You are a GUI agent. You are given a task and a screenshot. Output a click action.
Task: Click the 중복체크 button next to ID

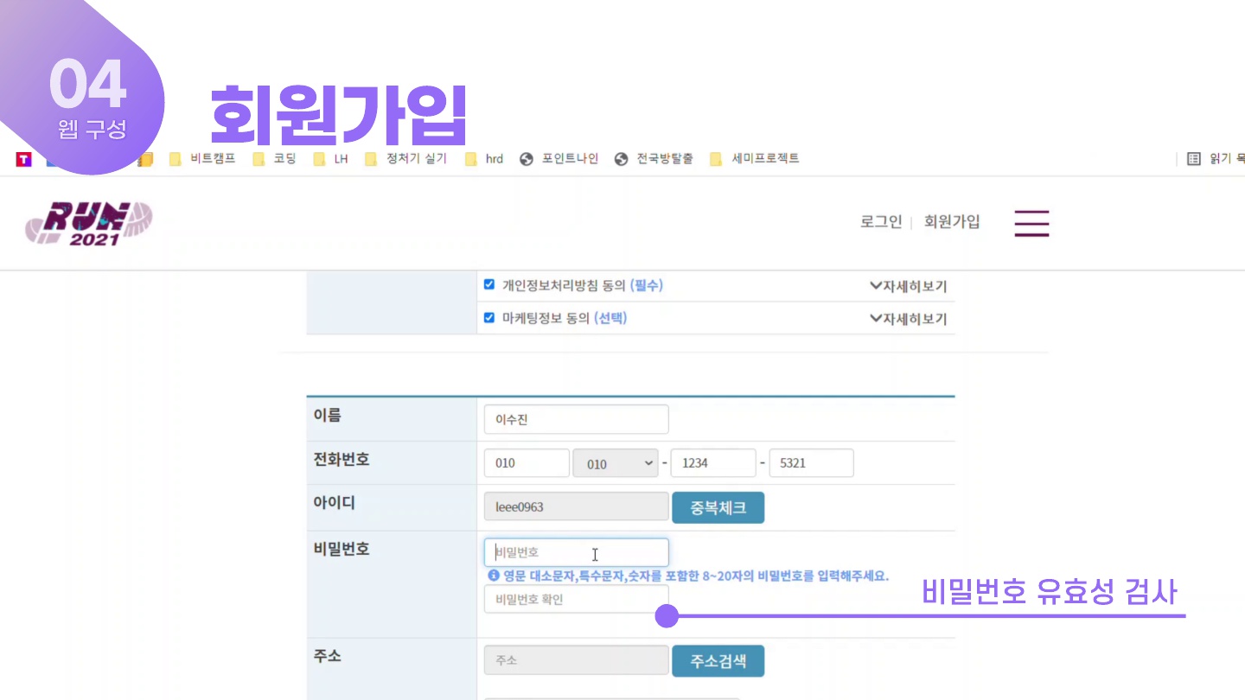(x=718, y=507)
